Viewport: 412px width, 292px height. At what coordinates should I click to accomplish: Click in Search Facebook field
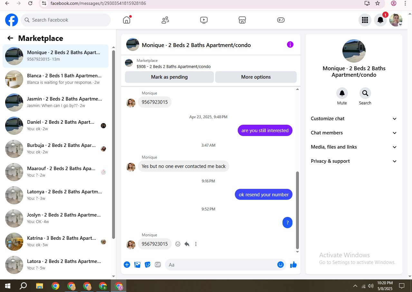66,20
